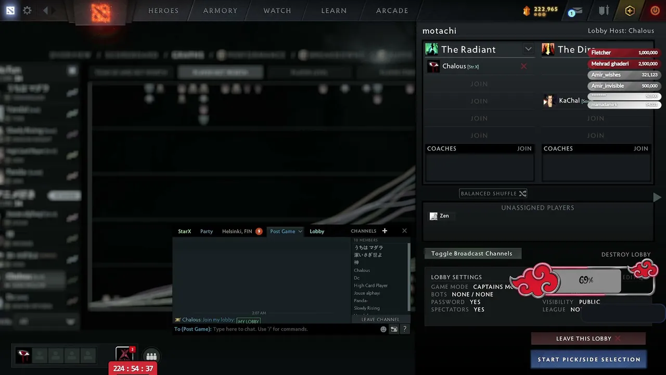Open the chat emoticon picker

[383, 329]
